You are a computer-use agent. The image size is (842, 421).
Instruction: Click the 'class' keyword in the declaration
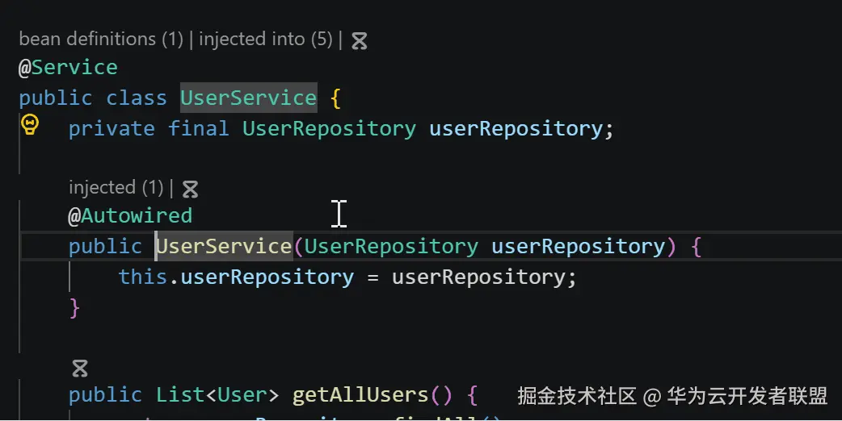(x=136, y=98)
